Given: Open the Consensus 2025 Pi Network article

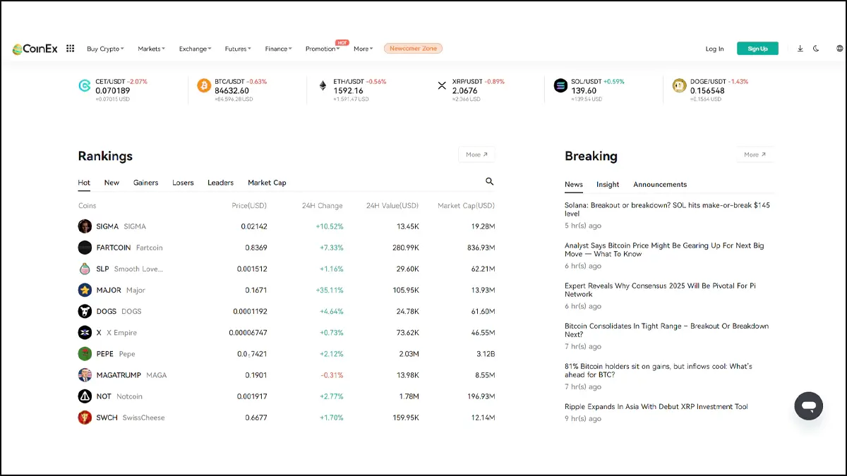Looking at the screenshot, I should [660, 290].
